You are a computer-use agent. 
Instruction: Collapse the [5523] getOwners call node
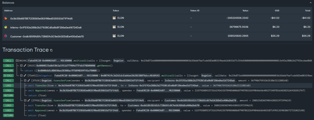(21, 66)
